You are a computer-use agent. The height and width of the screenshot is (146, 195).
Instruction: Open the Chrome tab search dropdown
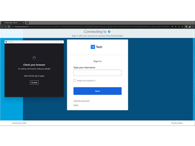pyautogui.click(x=179, y=22)
